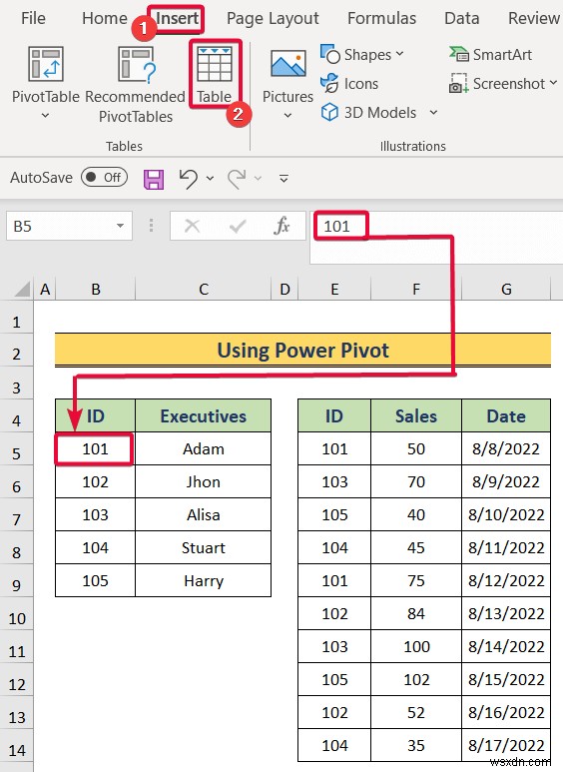
Task: Switch to the Formulas tab
Action: pos(382,18)
